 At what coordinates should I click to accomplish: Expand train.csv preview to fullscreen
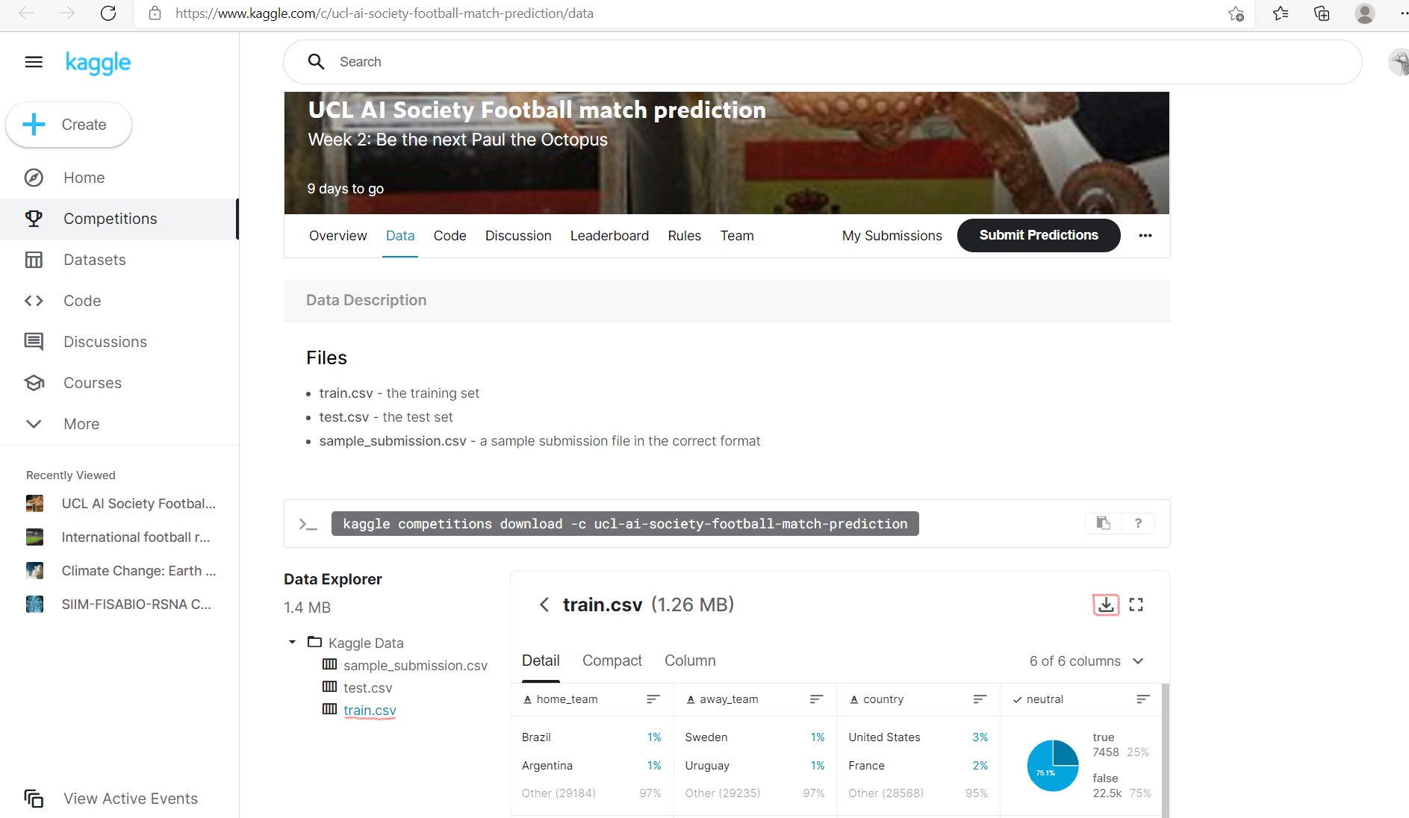click(x=1136, y=605)
